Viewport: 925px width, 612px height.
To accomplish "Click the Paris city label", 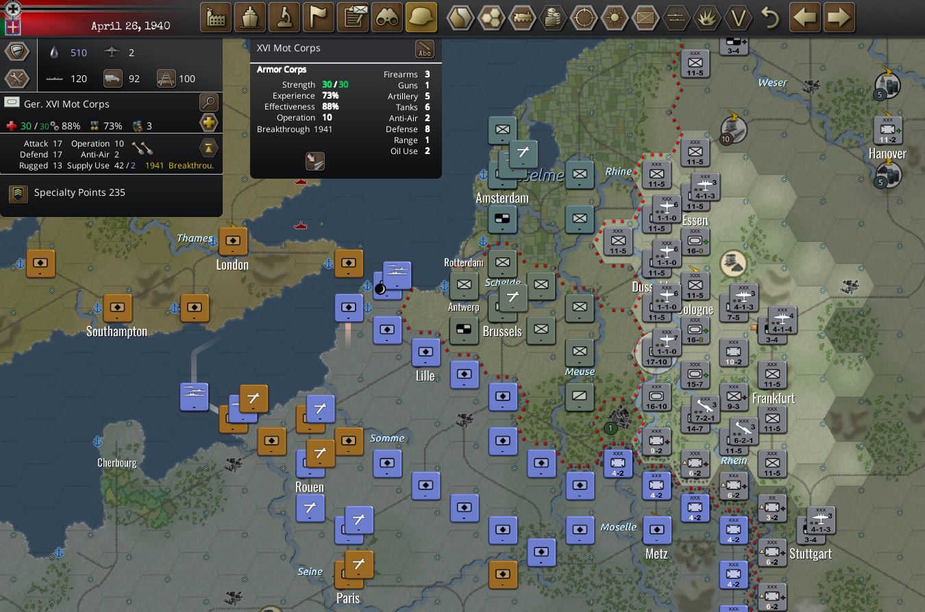I will pos(348,598).
